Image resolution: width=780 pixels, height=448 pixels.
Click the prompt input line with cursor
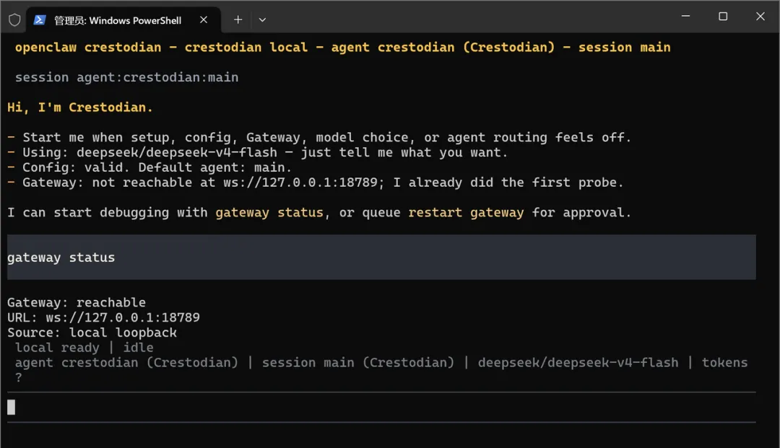click(381, 408)
